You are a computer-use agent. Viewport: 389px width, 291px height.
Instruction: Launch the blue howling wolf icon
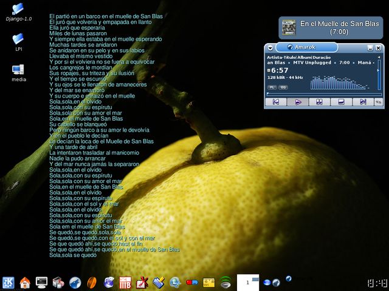pyautogui.click(x=75, y=283)
